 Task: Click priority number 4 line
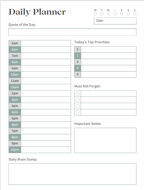[109, 68]
